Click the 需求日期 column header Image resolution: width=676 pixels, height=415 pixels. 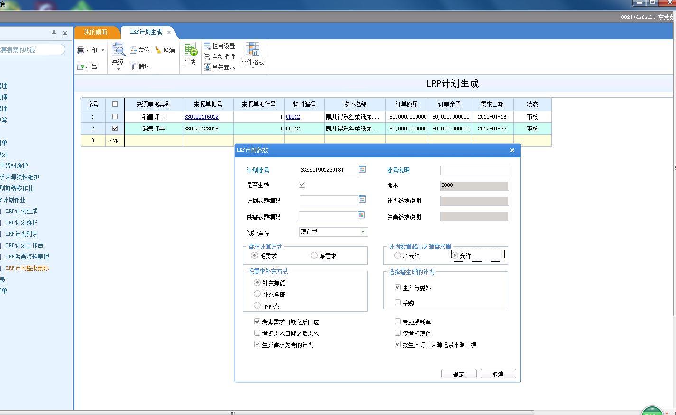492,104
